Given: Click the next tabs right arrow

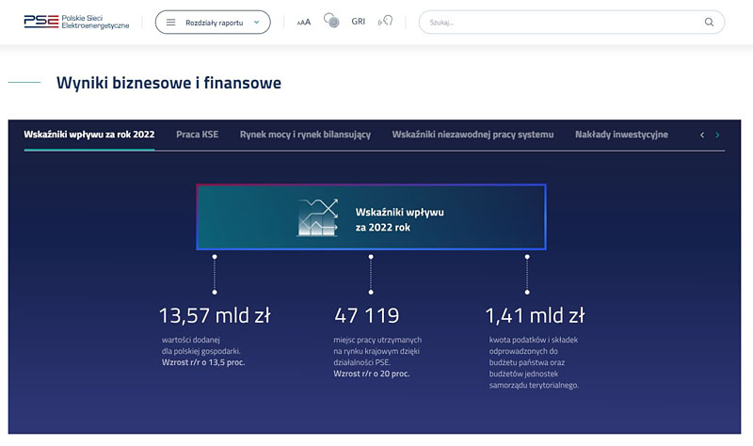Looking at the screenshot, I should click(x=717, y=135).
